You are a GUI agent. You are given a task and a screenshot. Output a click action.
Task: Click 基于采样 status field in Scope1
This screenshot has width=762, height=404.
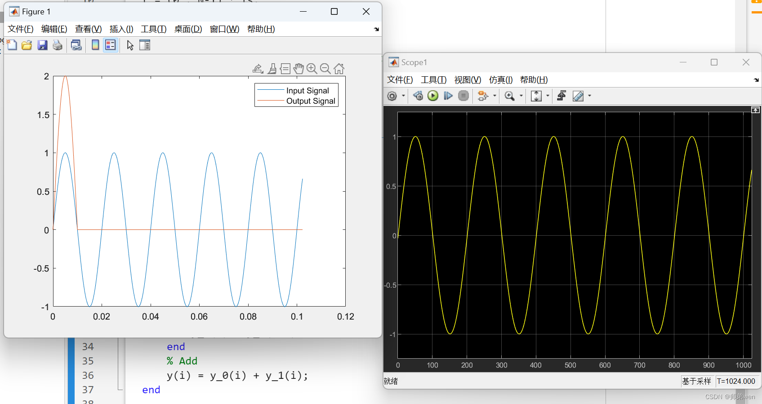click(697, 381)
